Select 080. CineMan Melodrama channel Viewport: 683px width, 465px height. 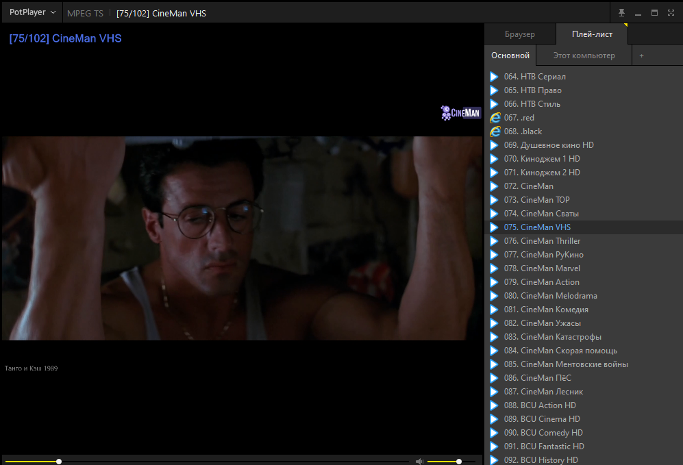coord(551,296)
